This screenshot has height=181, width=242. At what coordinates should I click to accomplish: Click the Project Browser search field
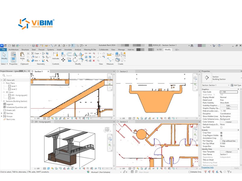pos(15,76)
